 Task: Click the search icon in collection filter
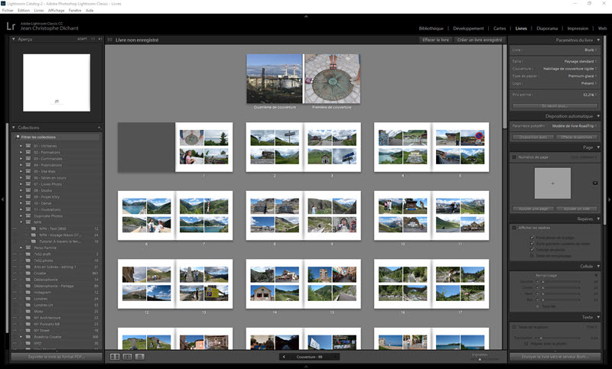click(18, 138)
